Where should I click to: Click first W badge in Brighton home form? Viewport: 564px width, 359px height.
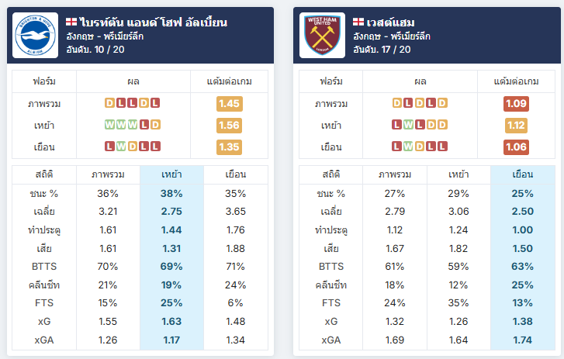coord(109,125)
